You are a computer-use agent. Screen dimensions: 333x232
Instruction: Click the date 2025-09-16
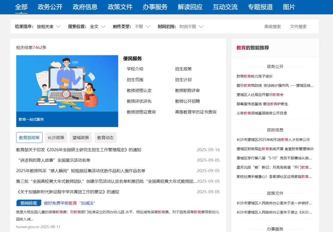point(208,150)
